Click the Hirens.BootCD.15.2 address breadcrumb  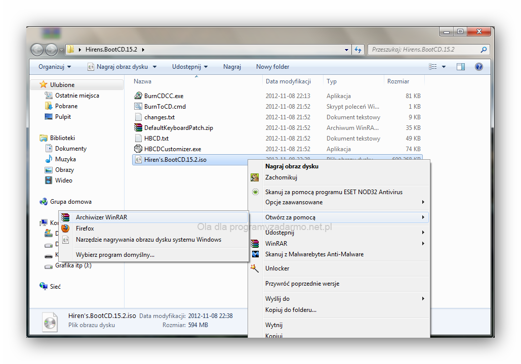[x=111, y=50]
